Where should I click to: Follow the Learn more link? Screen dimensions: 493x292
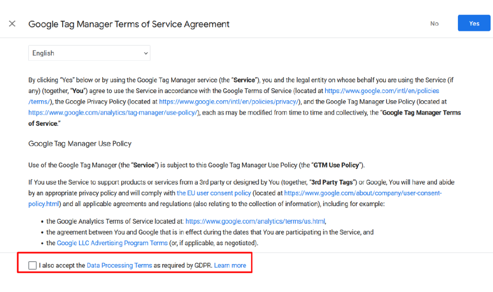point(230,265)
